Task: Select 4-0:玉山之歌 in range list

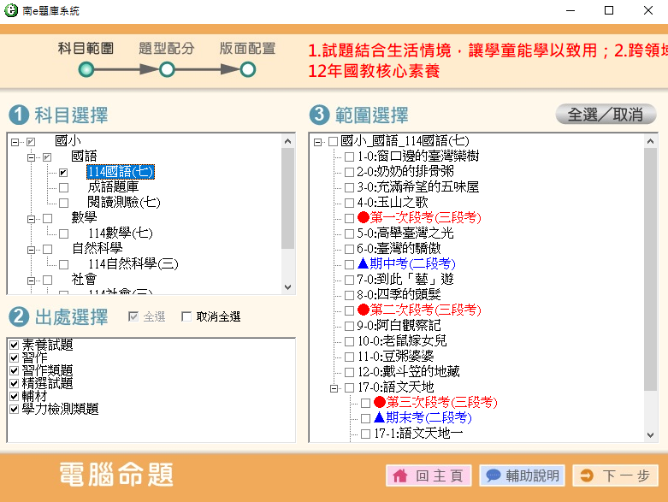Action: coord(393,203)
